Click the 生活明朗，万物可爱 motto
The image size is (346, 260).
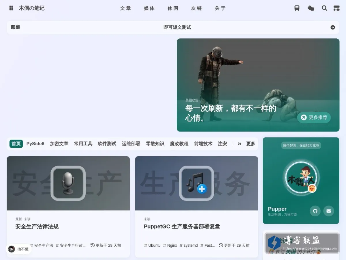(x=282, y=215)
